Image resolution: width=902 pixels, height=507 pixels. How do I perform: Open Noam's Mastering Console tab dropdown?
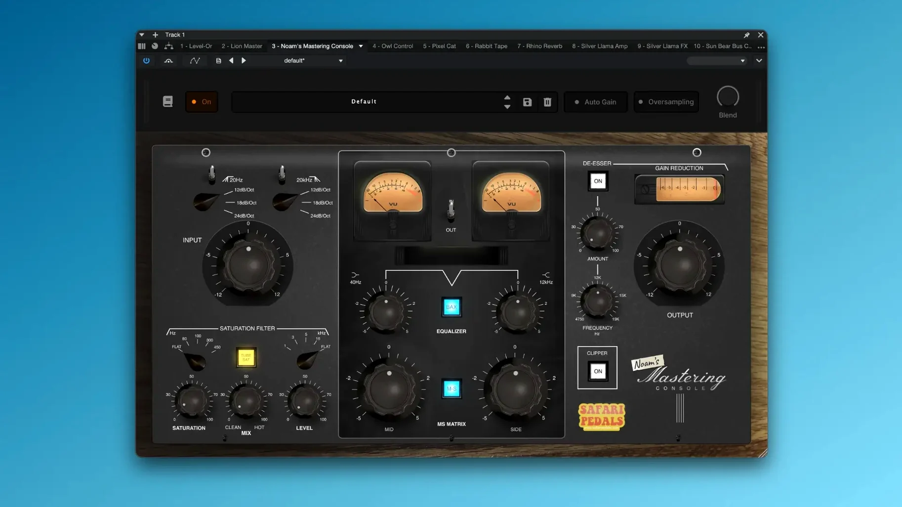pos(361,46)
